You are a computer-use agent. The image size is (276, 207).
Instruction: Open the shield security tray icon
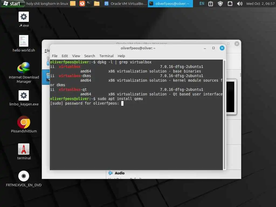(x=220, y=4)
